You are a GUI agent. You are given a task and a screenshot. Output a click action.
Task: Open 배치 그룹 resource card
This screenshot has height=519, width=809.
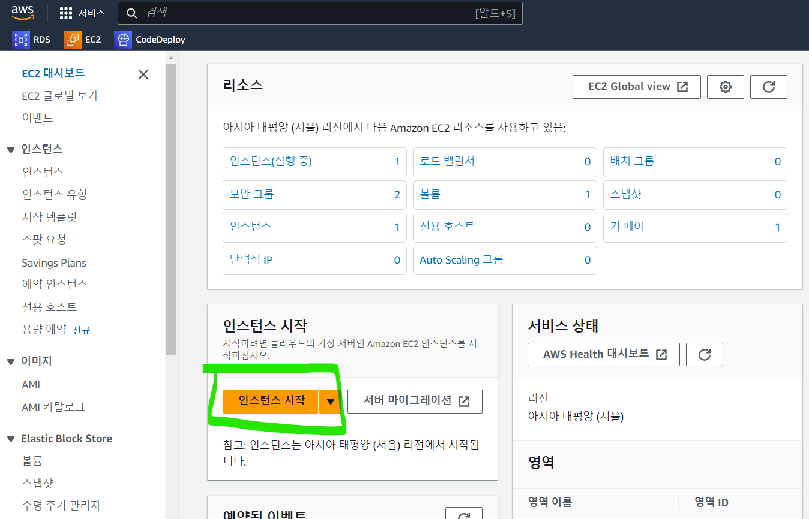[x=695, y=162]
